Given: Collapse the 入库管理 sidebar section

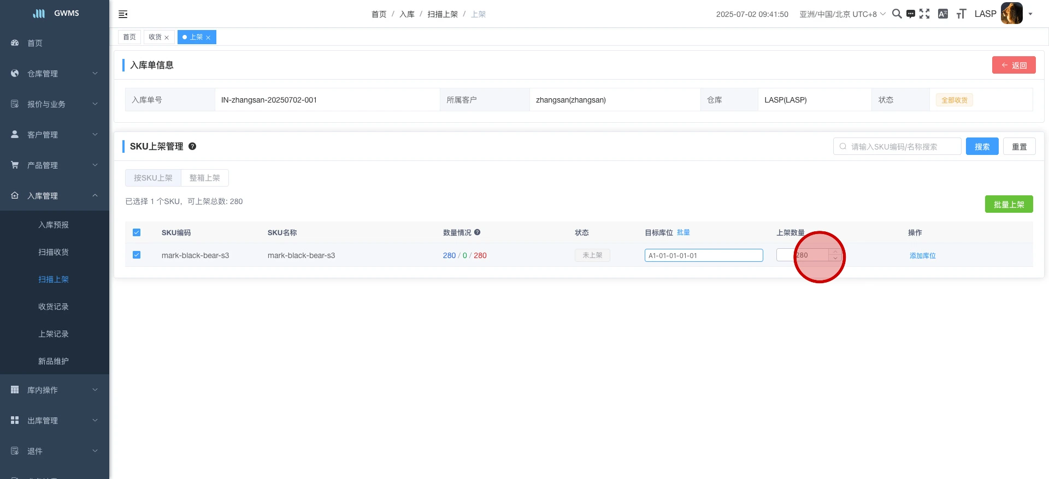Looking at the screenshot, I should pos(55,196).
